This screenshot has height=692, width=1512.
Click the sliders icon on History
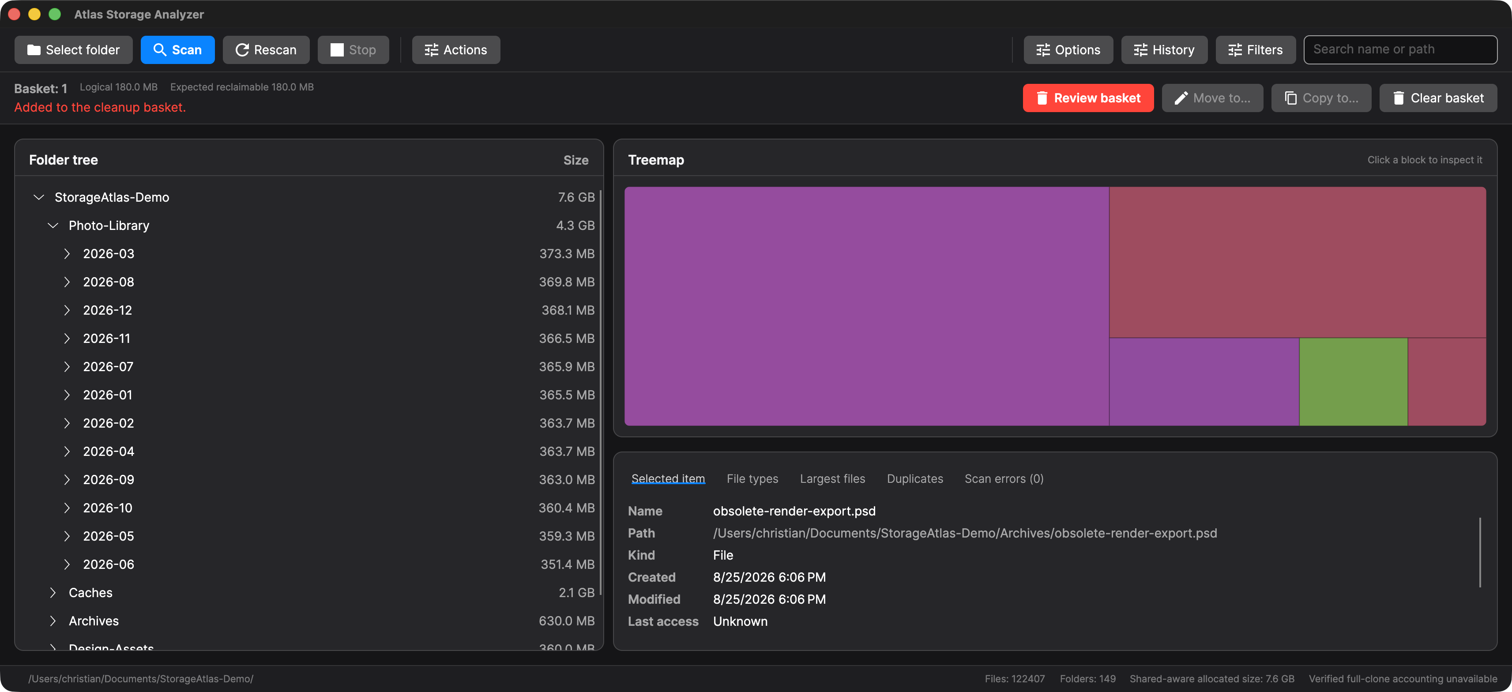tap(1140, 50)
